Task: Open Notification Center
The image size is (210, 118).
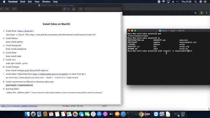Action: click(205, 2)
